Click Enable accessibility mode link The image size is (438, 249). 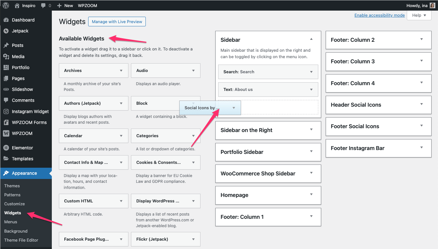coord(379,15)
